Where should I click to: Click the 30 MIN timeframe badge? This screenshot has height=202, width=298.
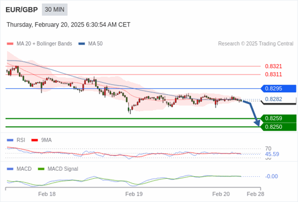point(54,10)
